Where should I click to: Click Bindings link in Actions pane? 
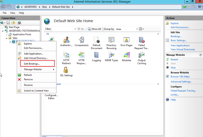click(x=176, y=36)
